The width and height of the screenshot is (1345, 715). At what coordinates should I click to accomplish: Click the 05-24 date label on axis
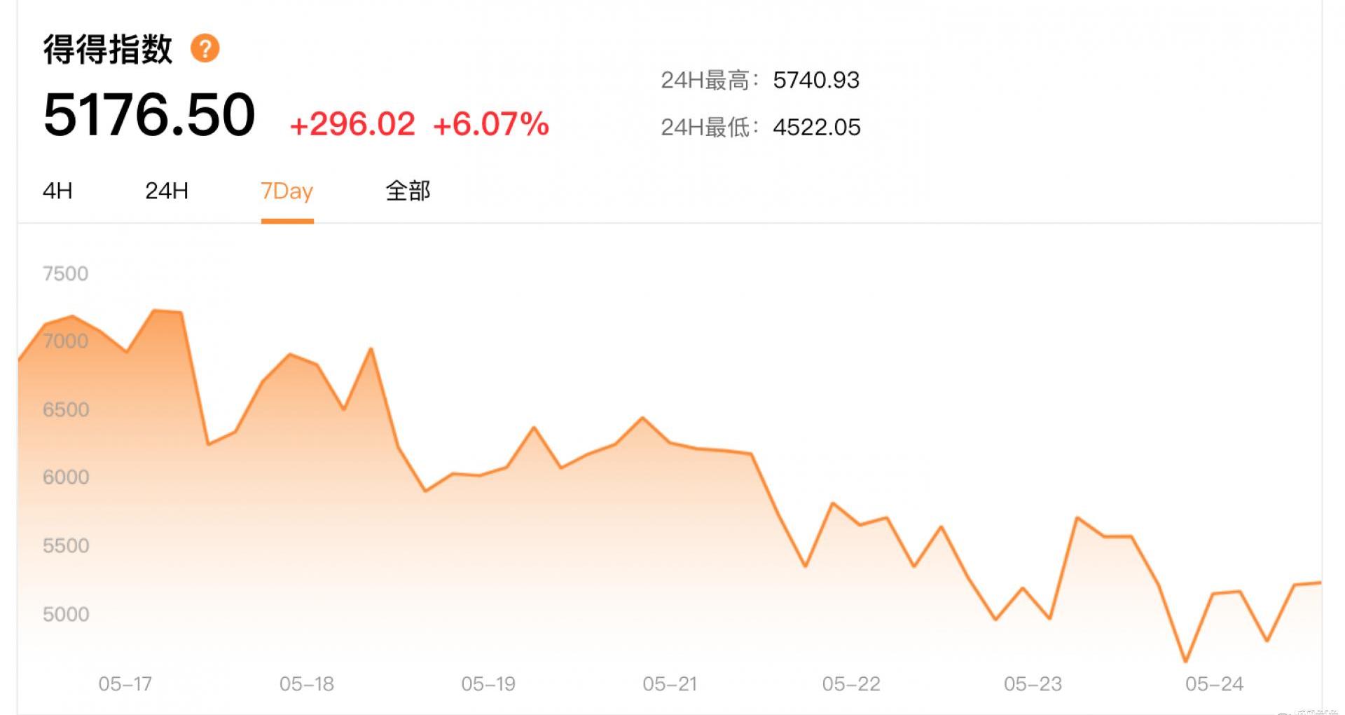tap(1214, 683)
